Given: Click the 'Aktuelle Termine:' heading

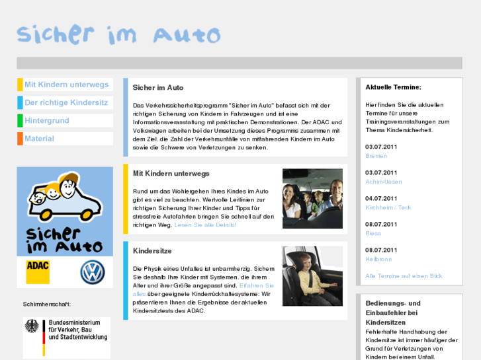Looking at the screenshot, I should pos(393,87).
